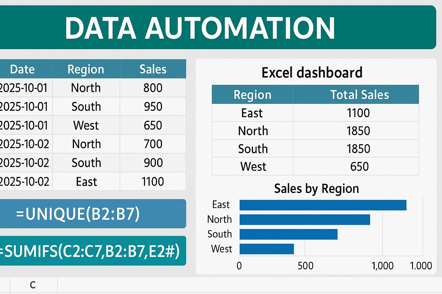
Task: Click West in the dashboard summary table
Action: [252, 166]
